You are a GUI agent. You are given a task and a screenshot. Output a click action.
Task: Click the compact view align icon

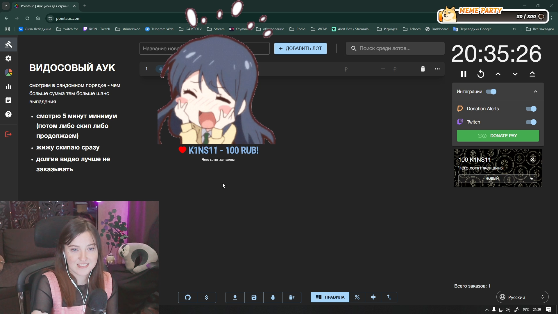(373, 297)
